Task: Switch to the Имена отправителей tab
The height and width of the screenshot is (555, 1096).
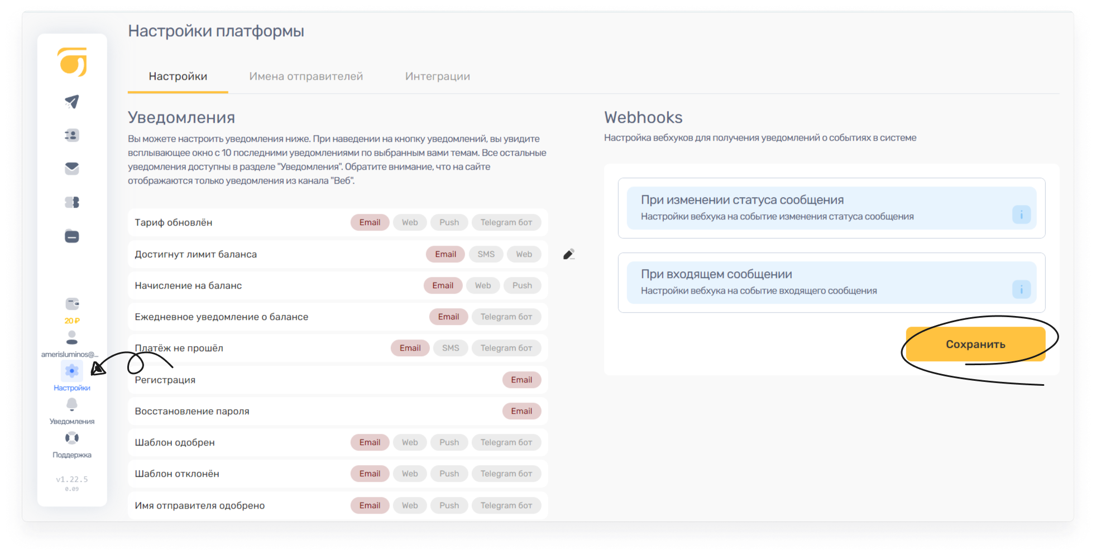Action: click(x=306, y=76)
